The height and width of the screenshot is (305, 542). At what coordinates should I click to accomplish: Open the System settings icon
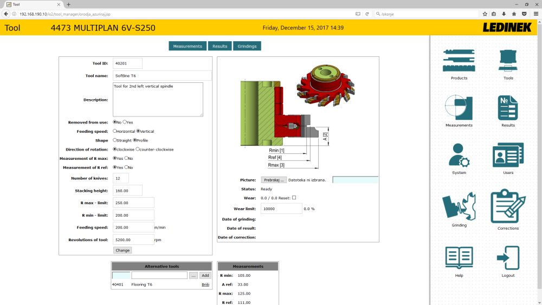[x=459, y=155]
